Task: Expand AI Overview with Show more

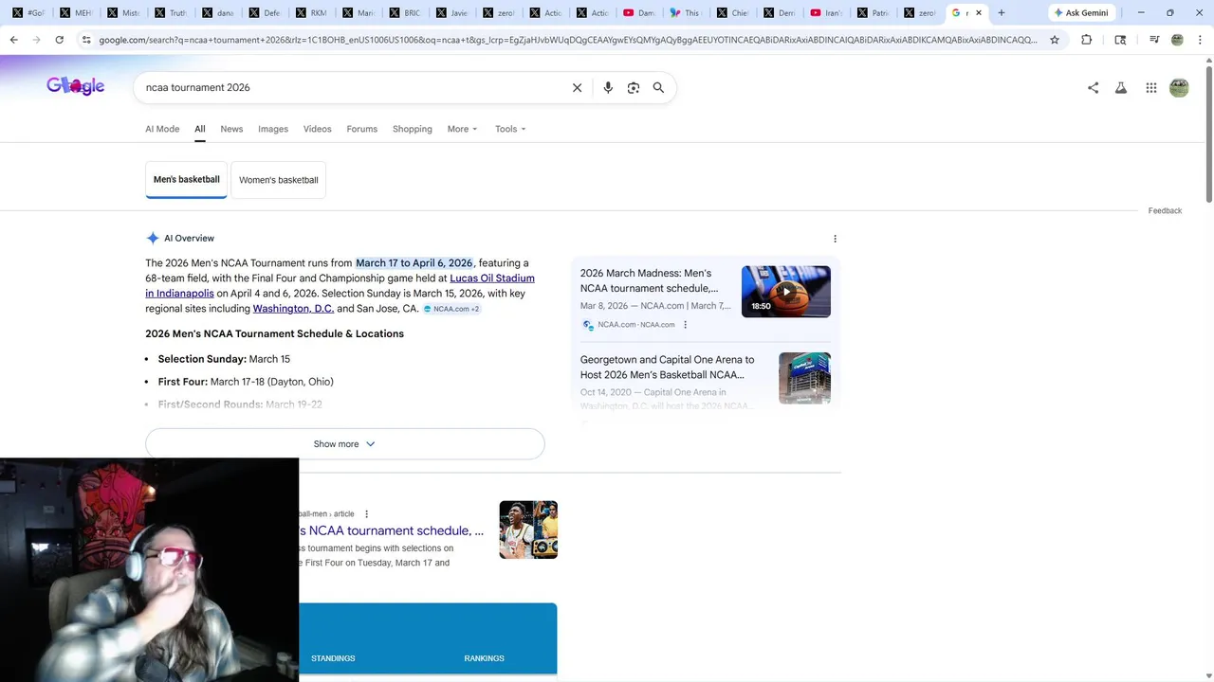Action: pos(345,444)
